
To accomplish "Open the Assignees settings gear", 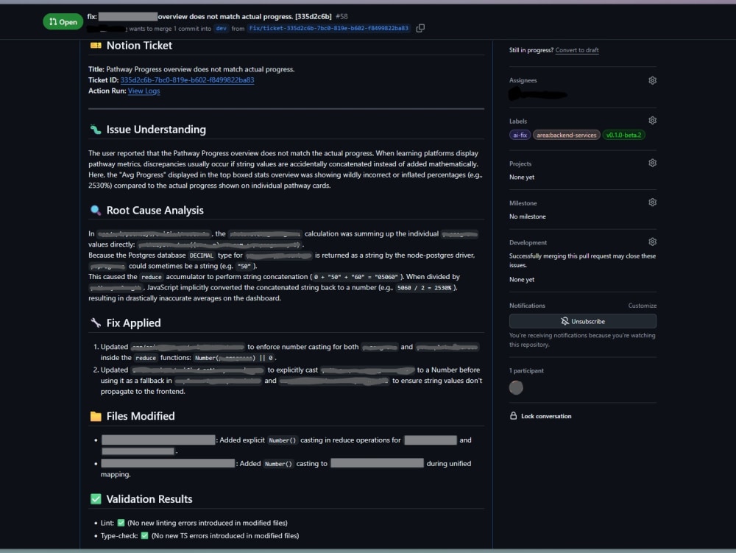I will pyautogui.click(x=652, y=80).
